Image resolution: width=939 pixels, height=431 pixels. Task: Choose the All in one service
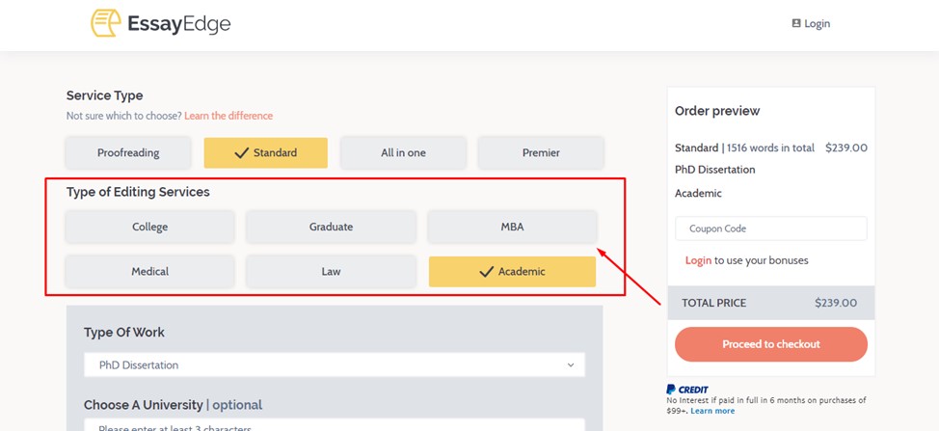pyautogui.click(x=403, y=152)
